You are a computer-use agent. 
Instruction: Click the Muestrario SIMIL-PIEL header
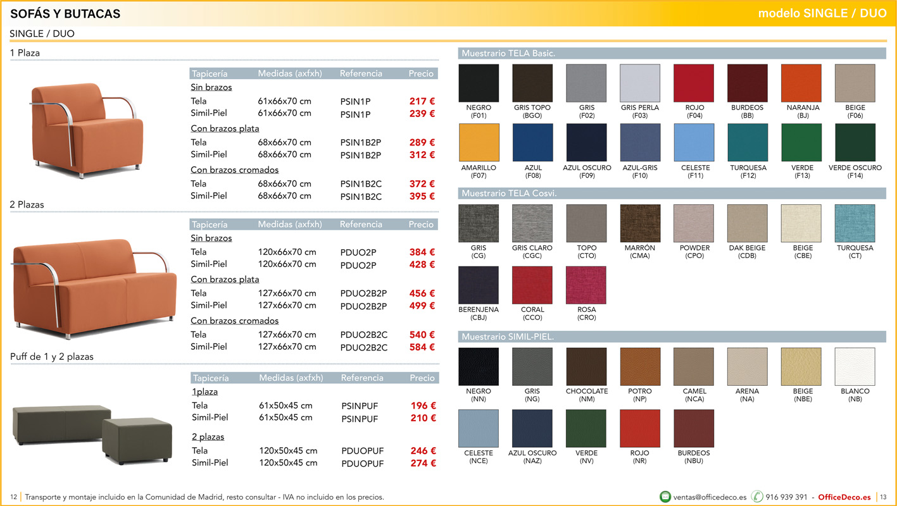(672, 336)
